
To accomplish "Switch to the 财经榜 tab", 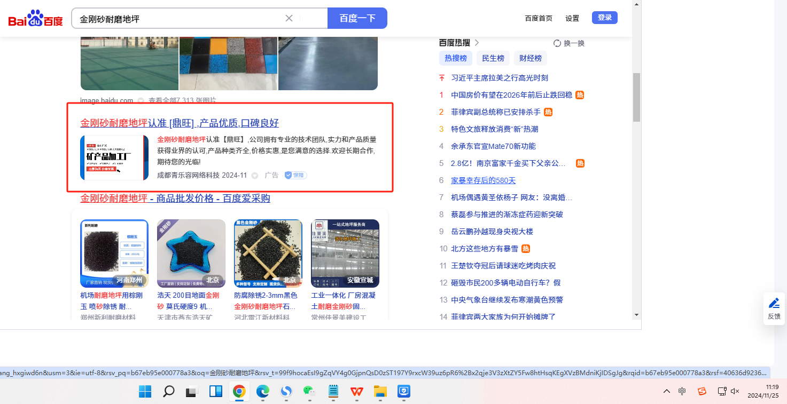I will (530, 58).
